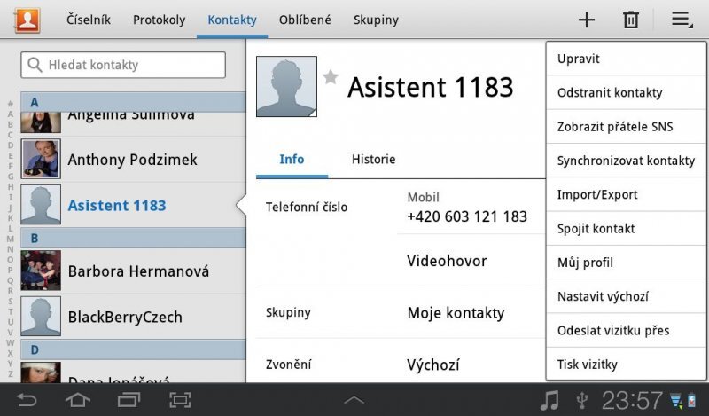Tap Asistent 1183 list avatar
Screen dimensions: 709x416
41,205
